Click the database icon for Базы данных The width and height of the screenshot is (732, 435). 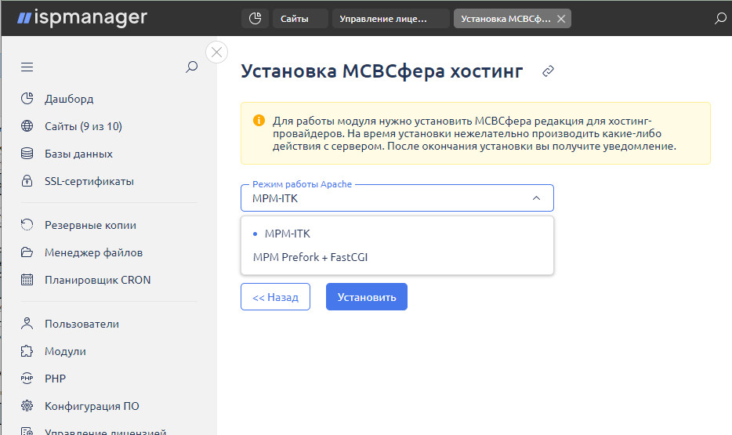pos(27,154)
